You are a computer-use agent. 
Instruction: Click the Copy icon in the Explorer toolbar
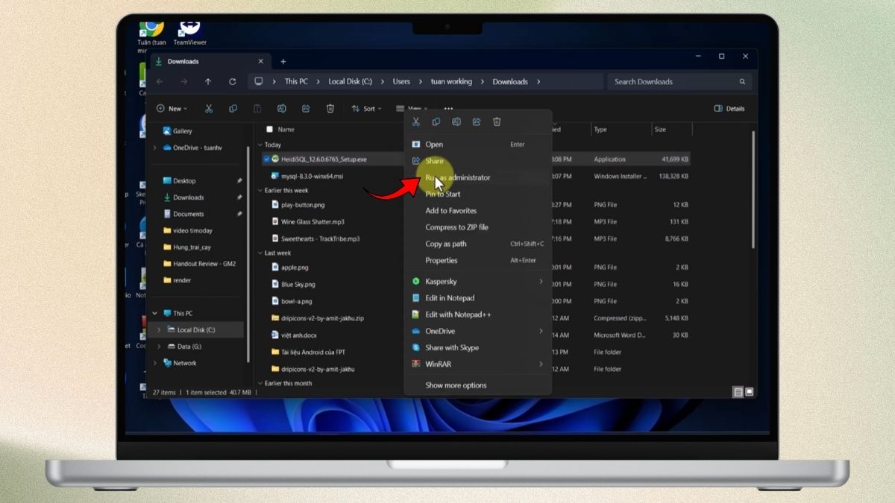tap(233, 109)
